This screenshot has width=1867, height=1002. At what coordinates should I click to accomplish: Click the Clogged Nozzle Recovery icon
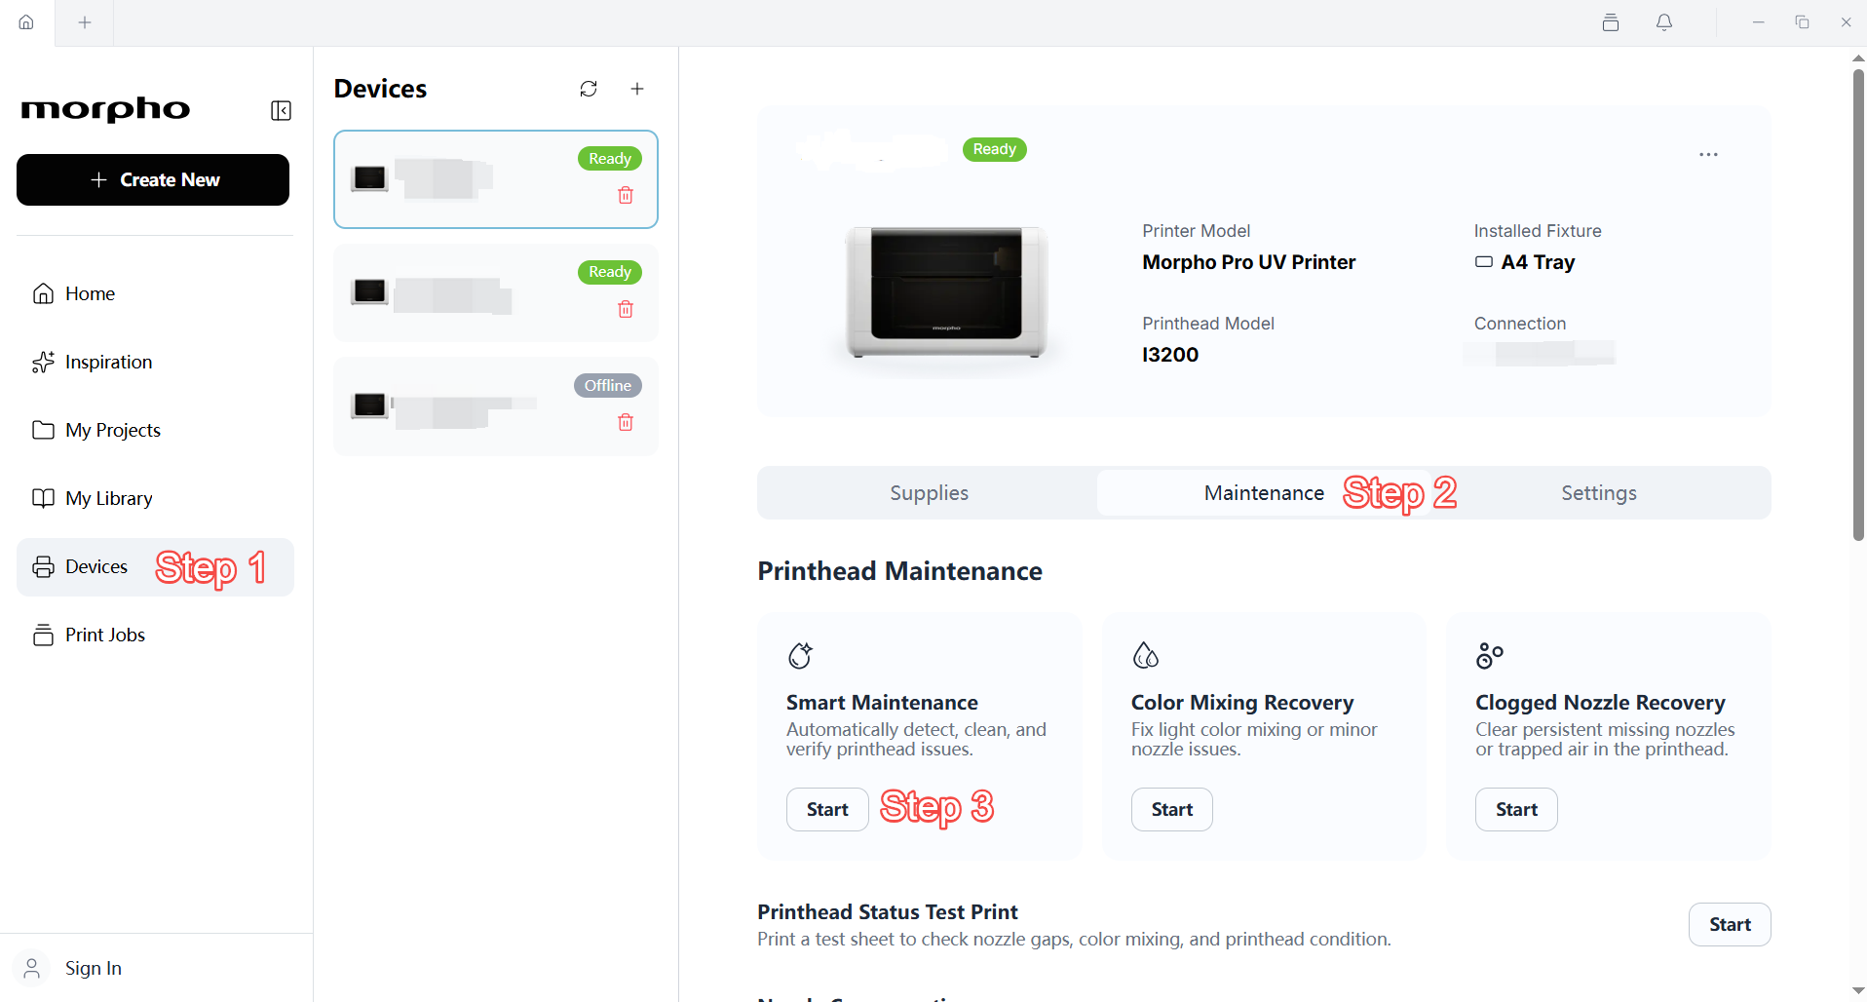(1489, 655)
